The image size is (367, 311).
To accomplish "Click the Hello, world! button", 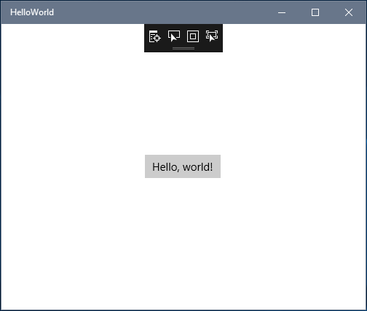I will coord(183,166).
